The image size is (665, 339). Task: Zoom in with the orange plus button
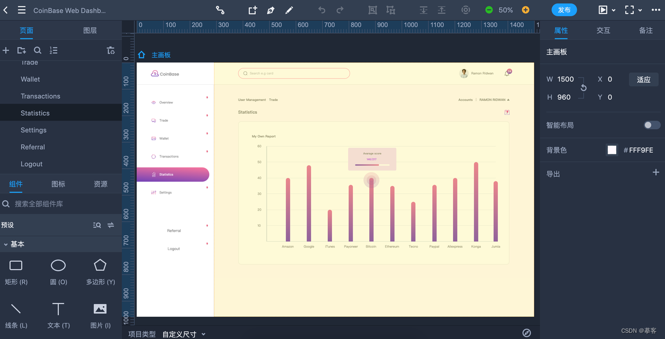tap(526, 10)
